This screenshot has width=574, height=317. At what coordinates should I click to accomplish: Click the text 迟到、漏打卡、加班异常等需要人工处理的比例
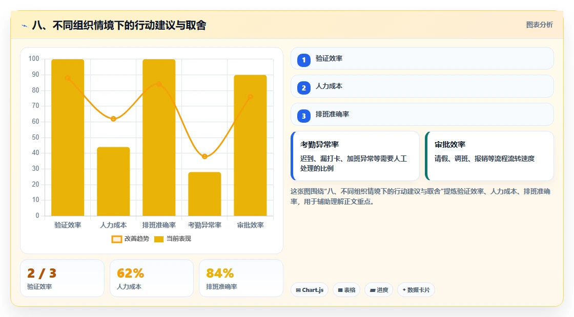tap(354, 163)
